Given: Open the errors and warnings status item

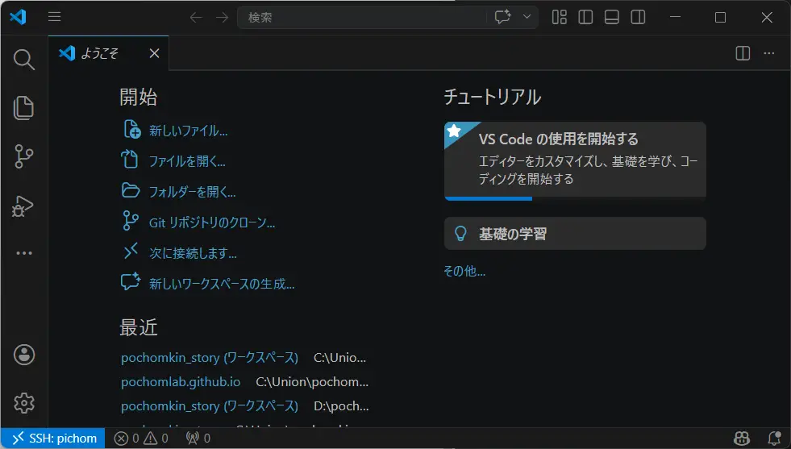Looking at the screenshot, I should [141, 439].
